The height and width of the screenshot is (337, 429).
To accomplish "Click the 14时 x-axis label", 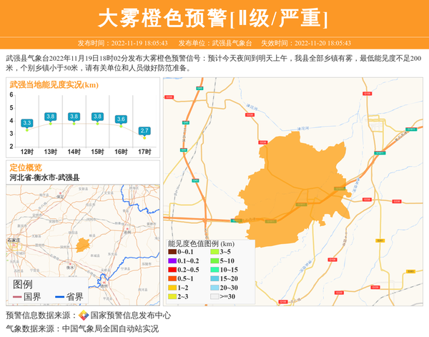I will pos(74,152).
